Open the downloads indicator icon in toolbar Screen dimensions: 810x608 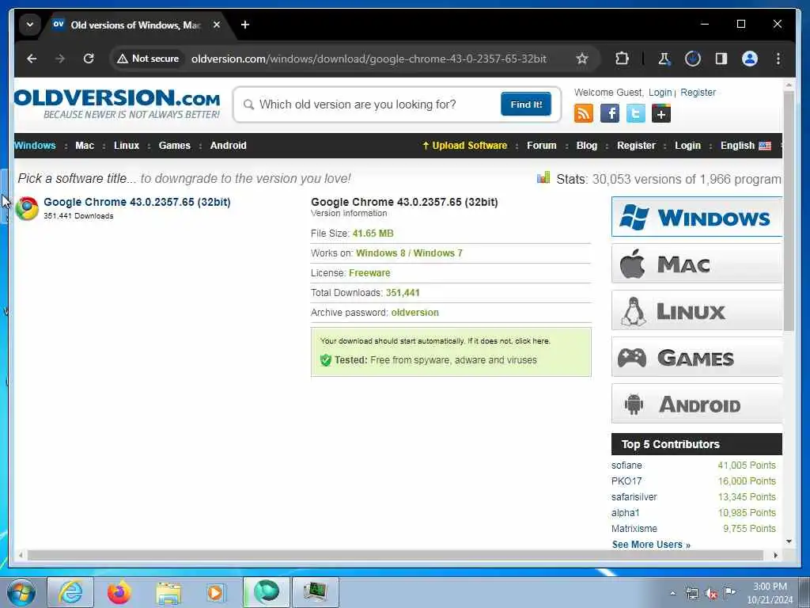pos(693,59)
